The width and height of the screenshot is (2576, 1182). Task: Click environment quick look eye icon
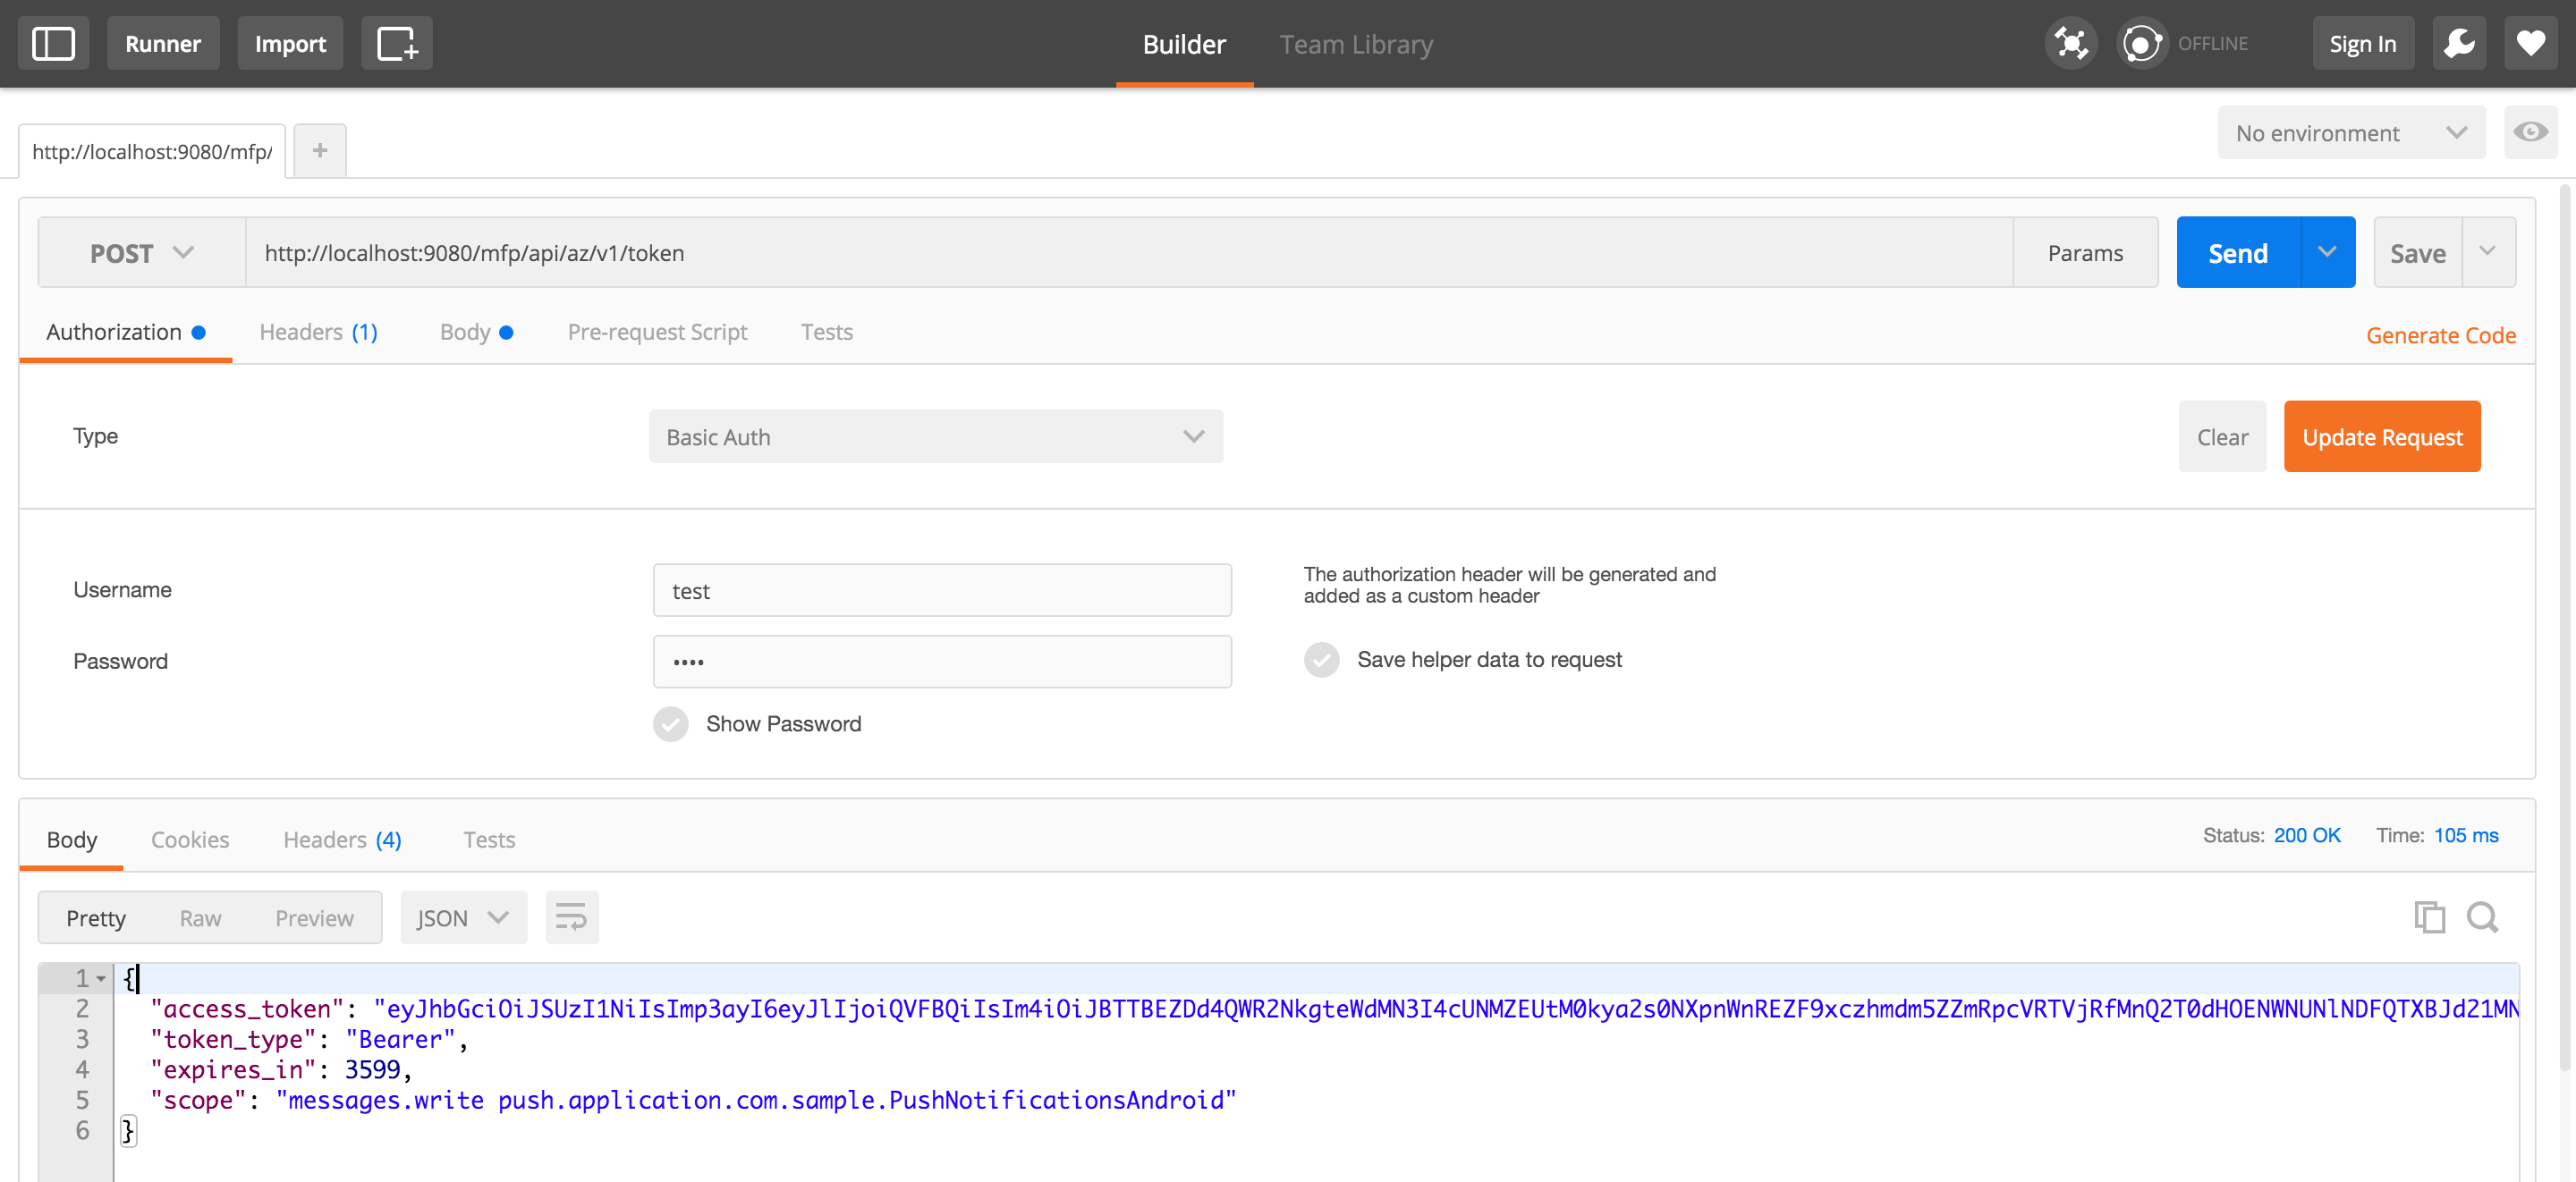pos(2530,132)
